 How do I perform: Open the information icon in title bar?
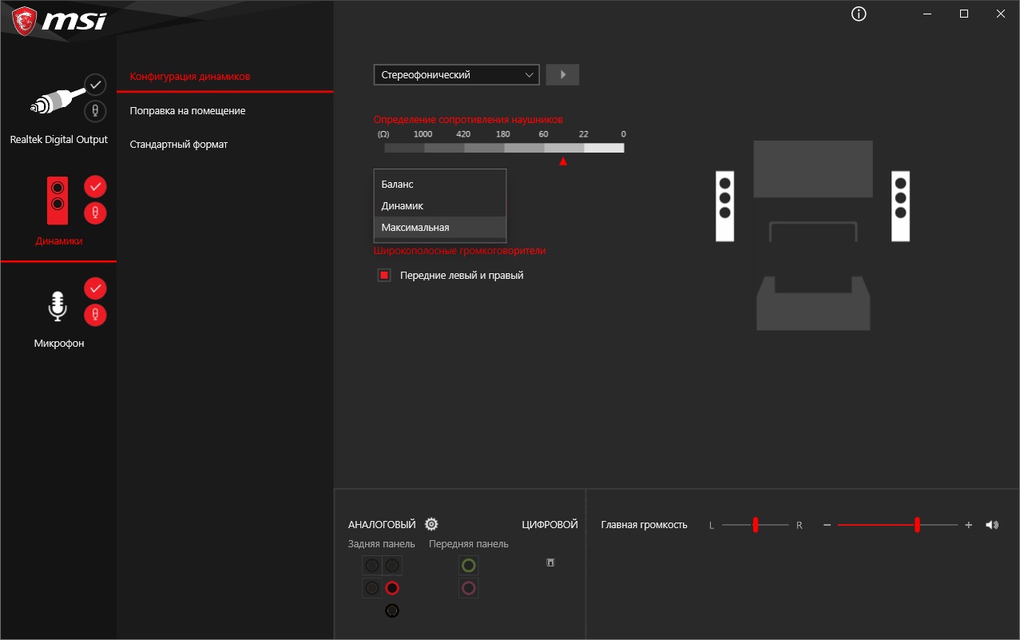[x=859, y=14]
